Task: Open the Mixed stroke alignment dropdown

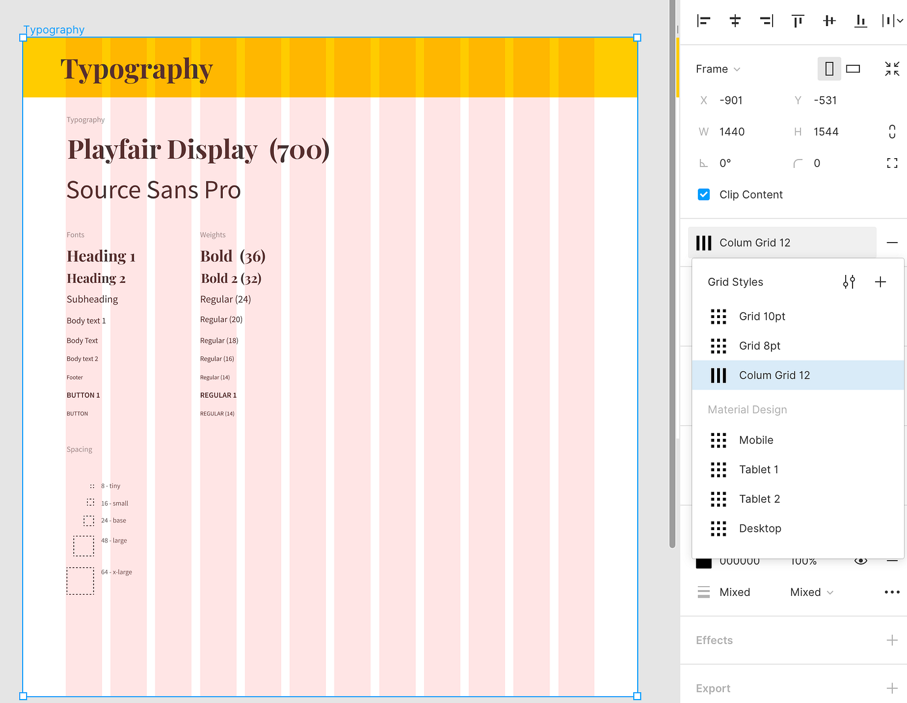Action: tap(812, 592)
